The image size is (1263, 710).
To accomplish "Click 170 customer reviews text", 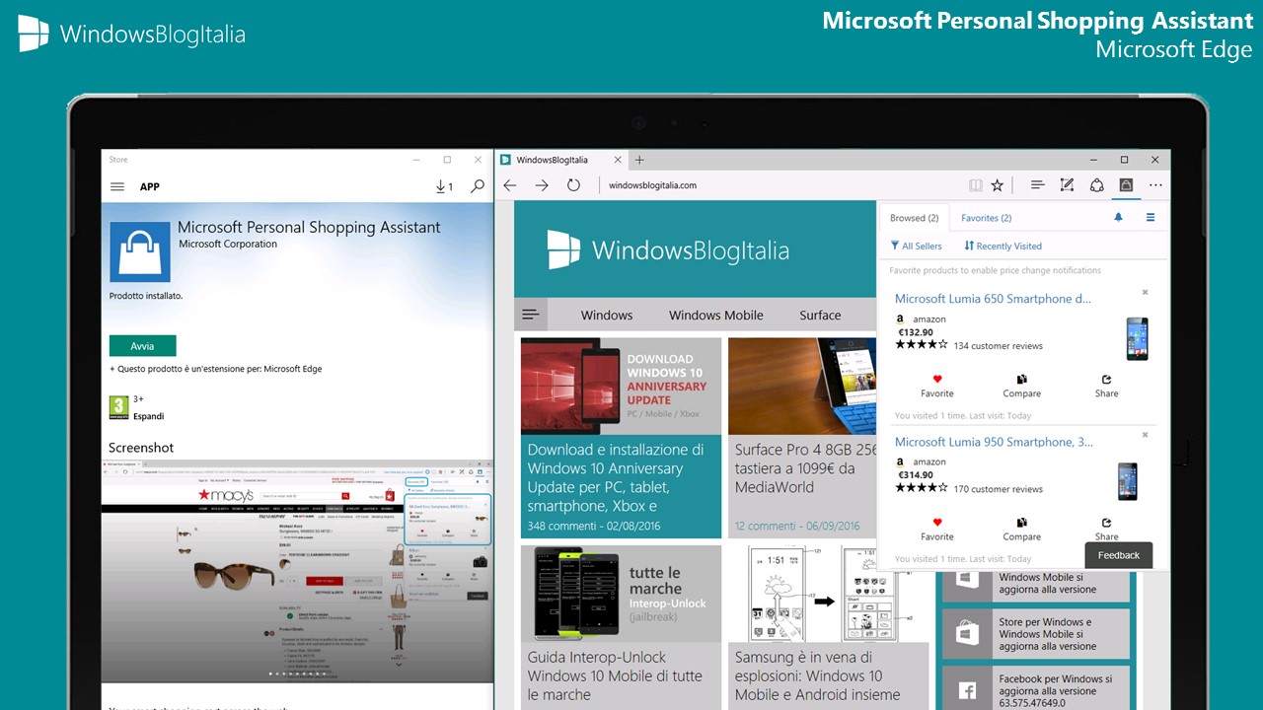I will [998, 489].
